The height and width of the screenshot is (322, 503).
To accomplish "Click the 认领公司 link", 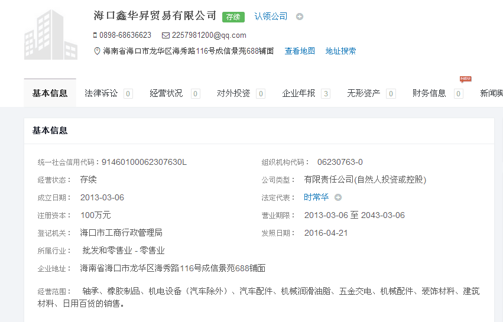I will (x=271, y=17).
